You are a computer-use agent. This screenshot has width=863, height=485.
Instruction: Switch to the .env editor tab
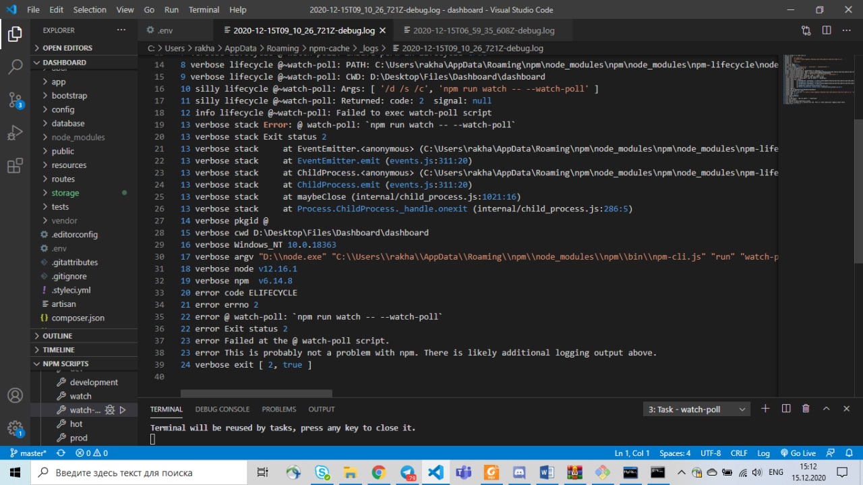click(176, 30)
